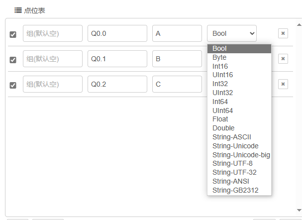Screen dimensions: 302x220
Task: Select the Float data type
Action: [x=220, y=119]
